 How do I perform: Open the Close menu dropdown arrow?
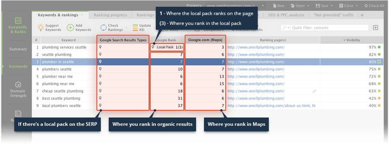tap(357, 6)
